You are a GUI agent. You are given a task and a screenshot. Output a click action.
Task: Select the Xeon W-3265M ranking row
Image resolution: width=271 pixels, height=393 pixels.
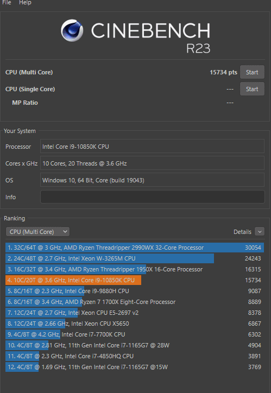click(x=135, y=258)
